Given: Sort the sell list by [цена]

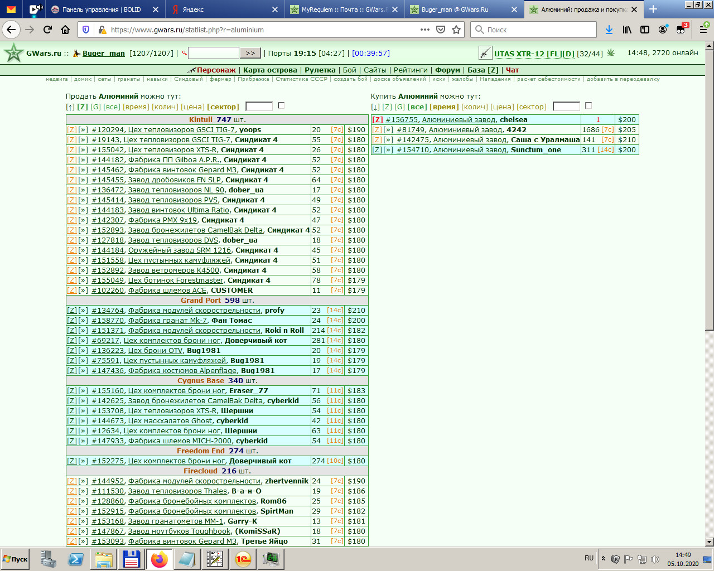Looking at the screenshot, I should click(x=192, y=107).
